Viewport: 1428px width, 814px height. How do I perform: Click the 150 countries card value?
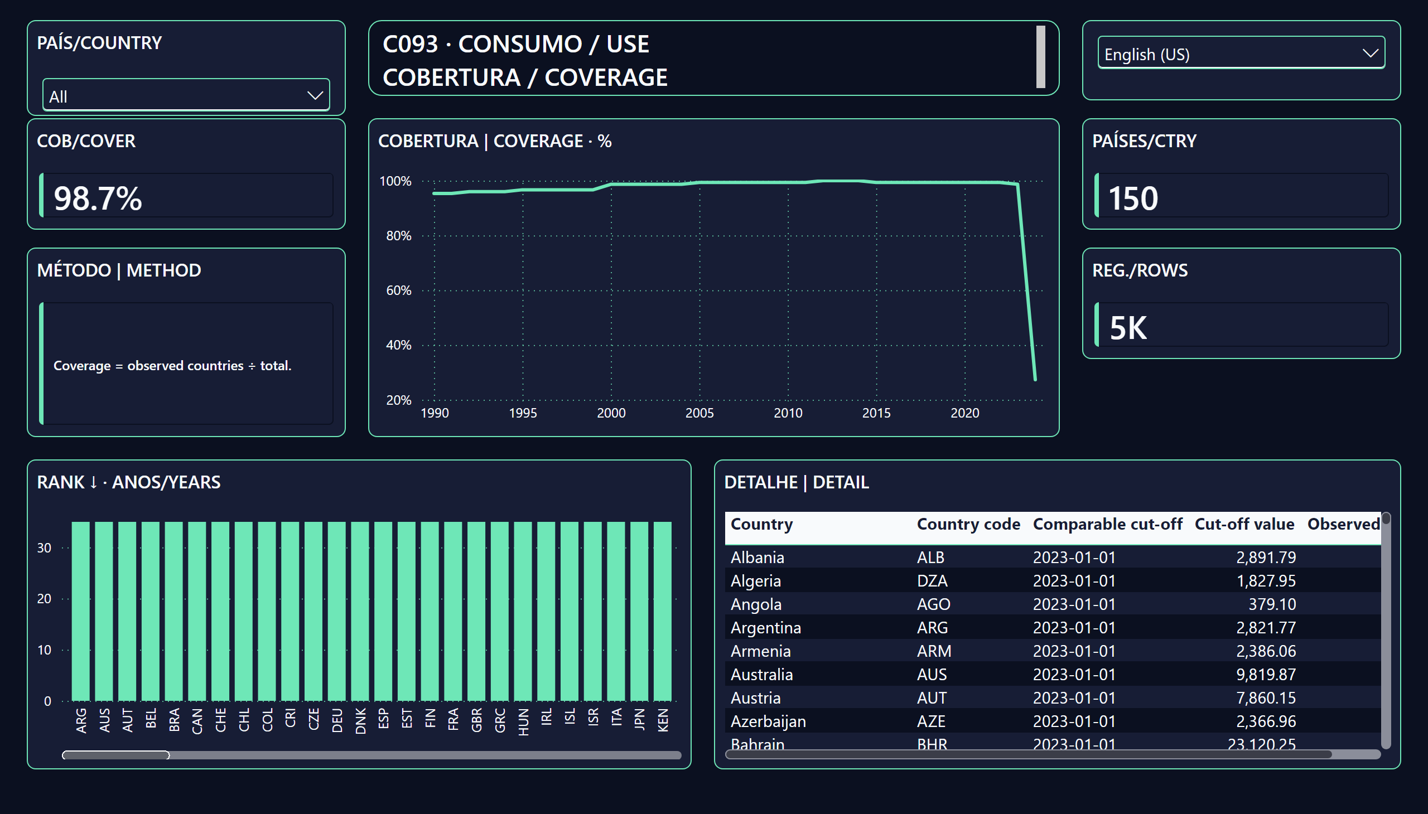coord(1133,198)
